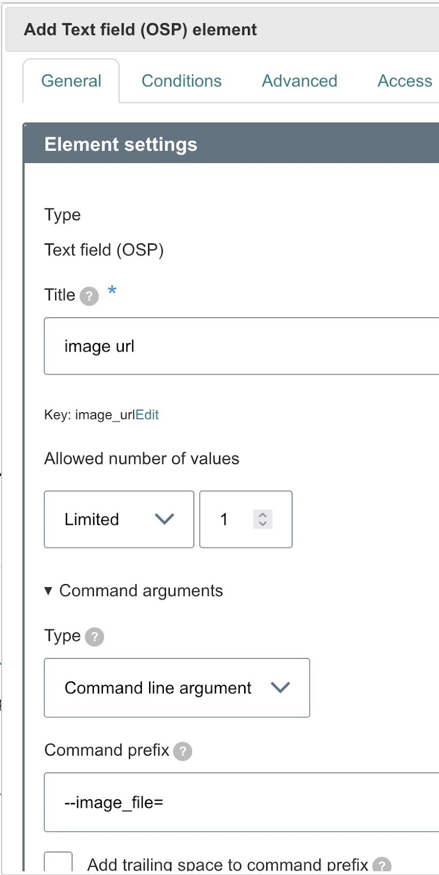Click the help icon beside Type label

(94, 637)
